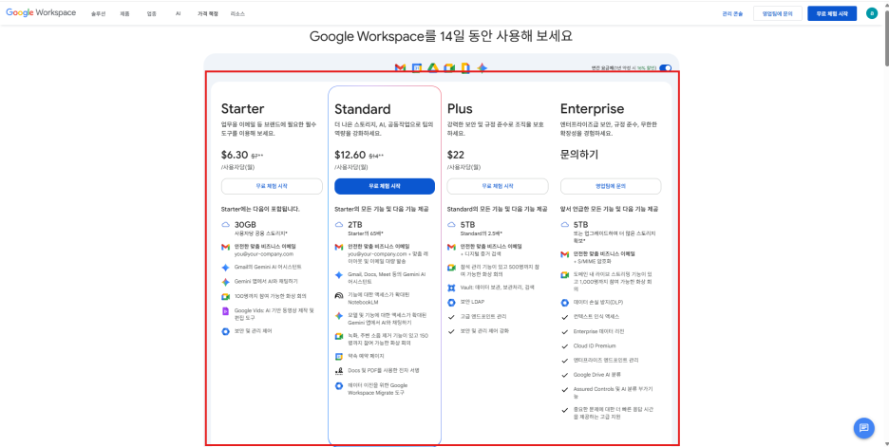Click the $22 Plus price
Image resolution: width=889 pixels, height=447 pixels.
click(456, 155)
